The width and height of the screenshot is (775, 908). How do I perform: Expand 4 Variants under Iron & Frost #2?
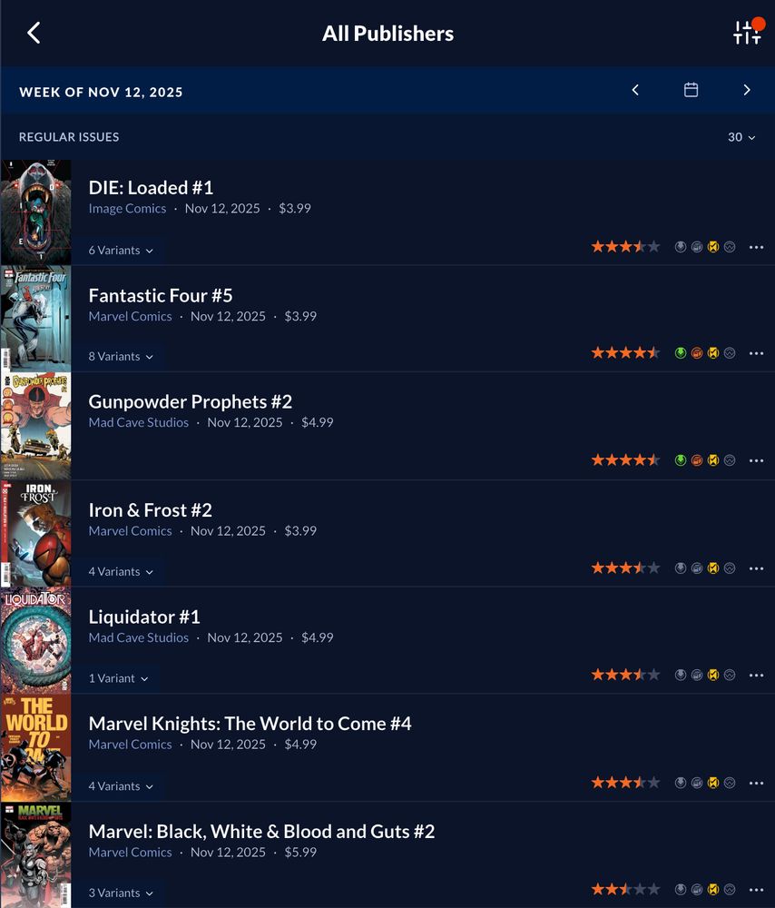pyautogui.click(x=121, y=571)
